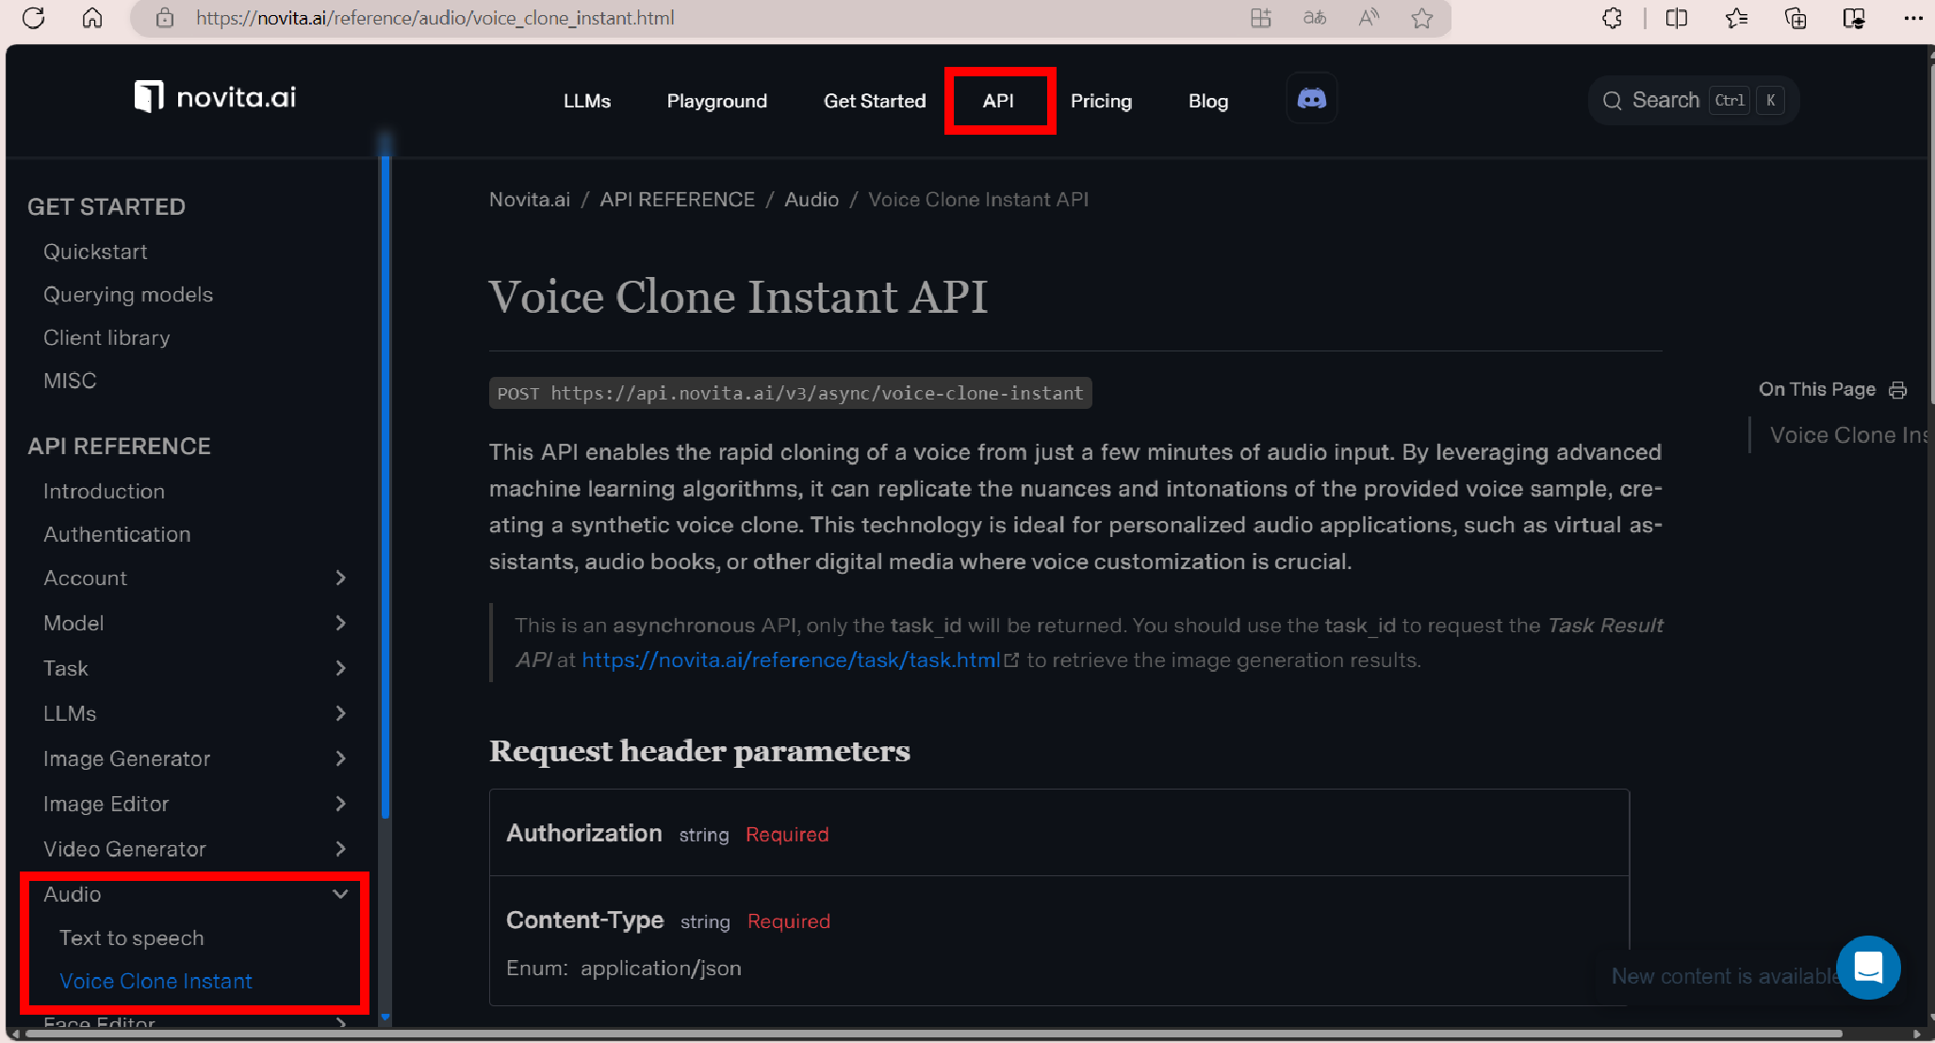1935x1043 pixels.
Task: Open the task.html reference link
Action: click(x=790, y=660)
